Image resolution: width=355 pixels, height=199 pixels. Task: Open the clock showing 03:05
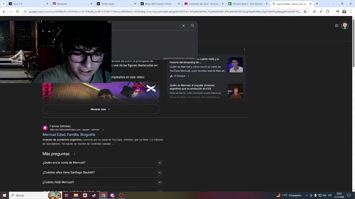coord(339,195)
